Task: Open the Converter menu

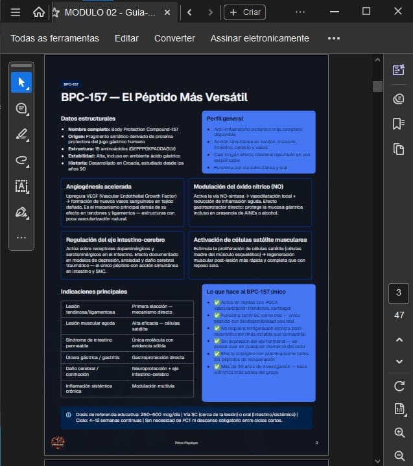Action: (174, 38)
